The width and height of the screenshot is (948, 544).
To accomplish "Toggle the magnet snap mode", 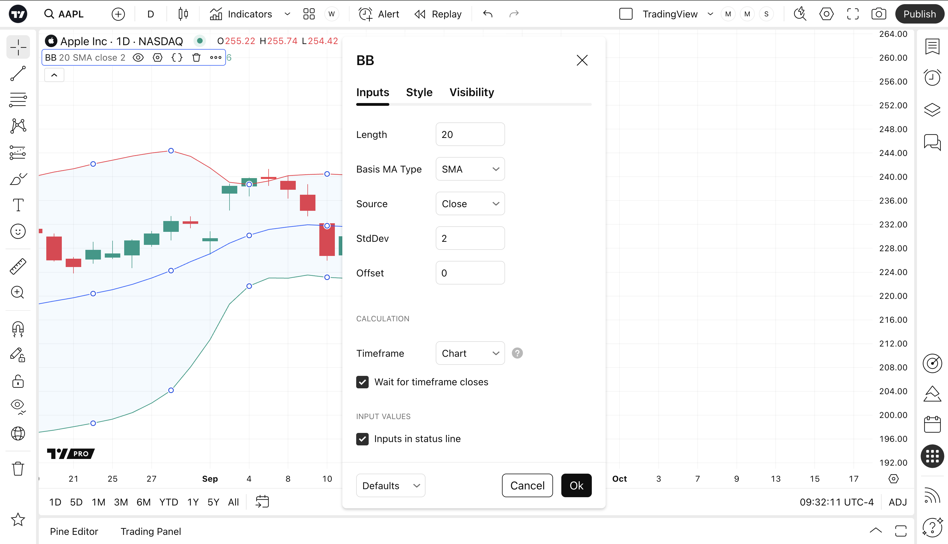I will coord(18,329).
